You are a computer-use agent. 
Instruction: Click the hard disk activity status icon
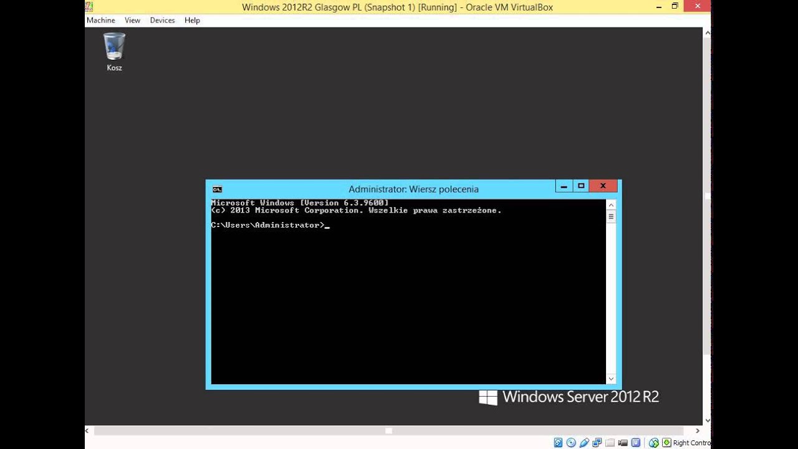coord(558,443)
